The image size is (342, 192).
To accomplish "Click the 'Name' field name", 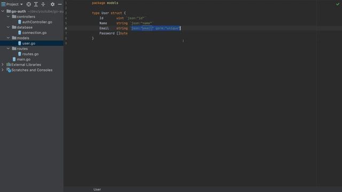I will tap(103, 23).
